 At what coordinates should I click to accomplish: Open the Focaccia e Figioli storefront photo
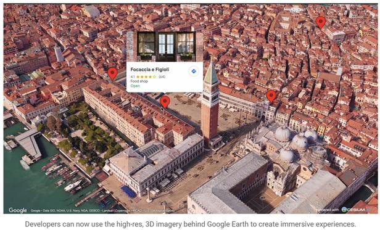(x=165, y=46)
